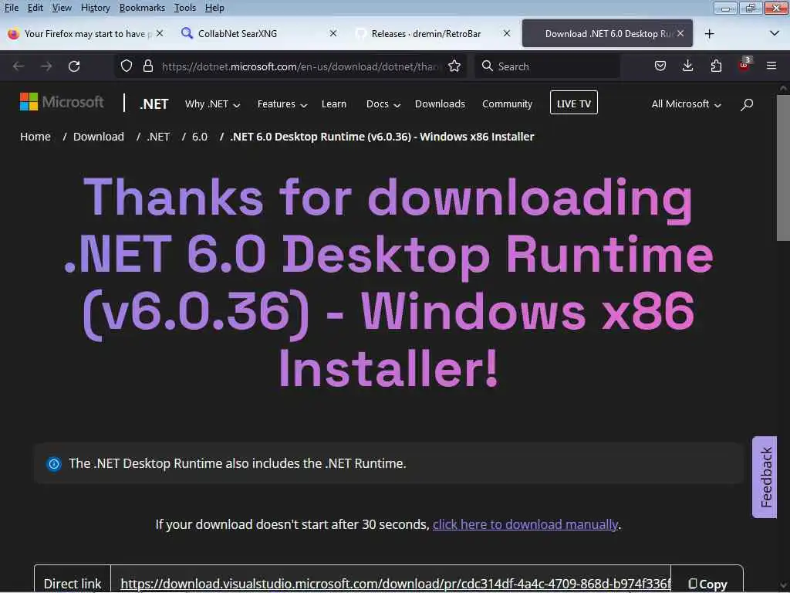Viewport: 790px width, 593px height.
Task: Bookmark this page with the star
Action: [x=454, y=66]
